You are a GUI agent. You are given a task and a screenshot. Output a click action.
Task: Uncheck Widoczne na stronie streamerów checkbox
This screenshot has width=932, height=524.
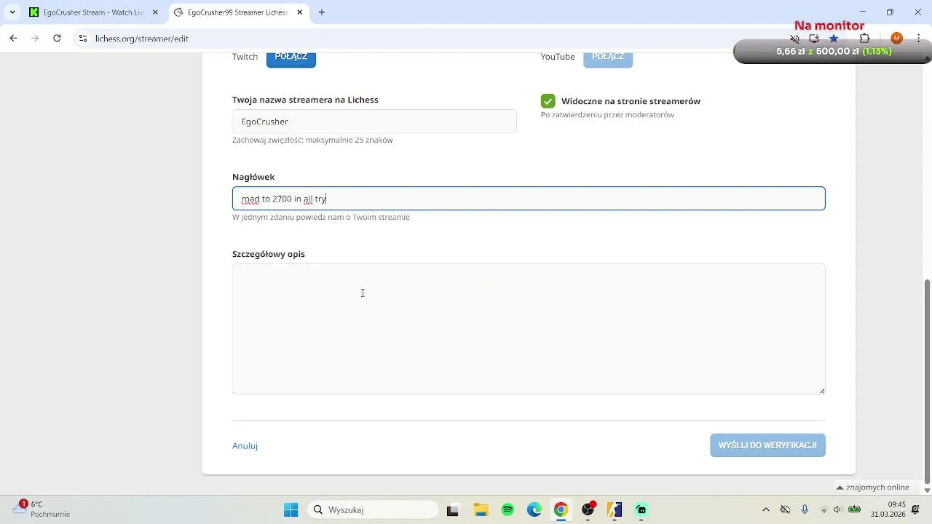(x=548, y=101)
